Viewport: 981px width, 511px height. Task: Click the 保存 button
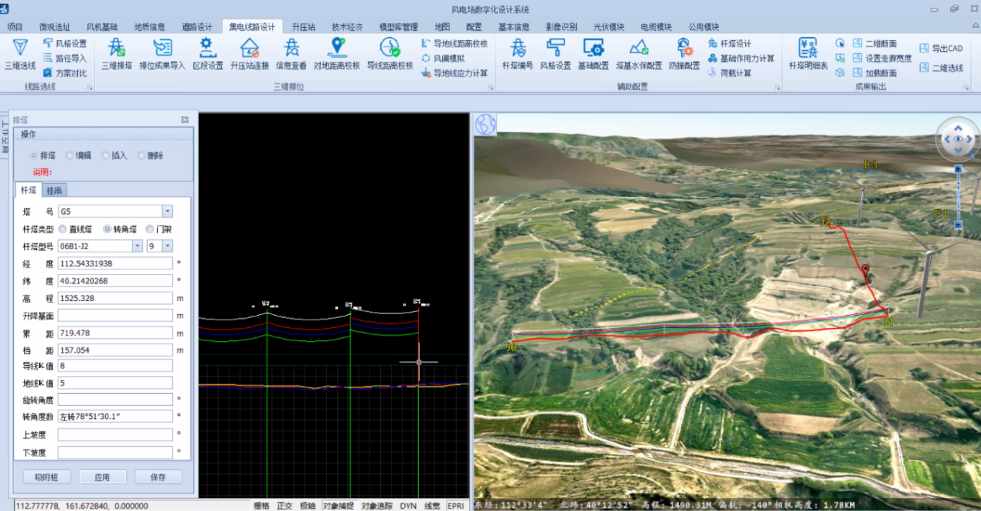158,477
